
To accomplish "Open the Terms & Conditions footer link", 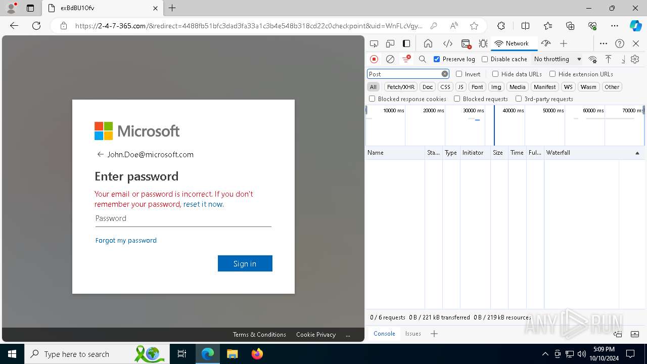I will [x=259, y=335].
